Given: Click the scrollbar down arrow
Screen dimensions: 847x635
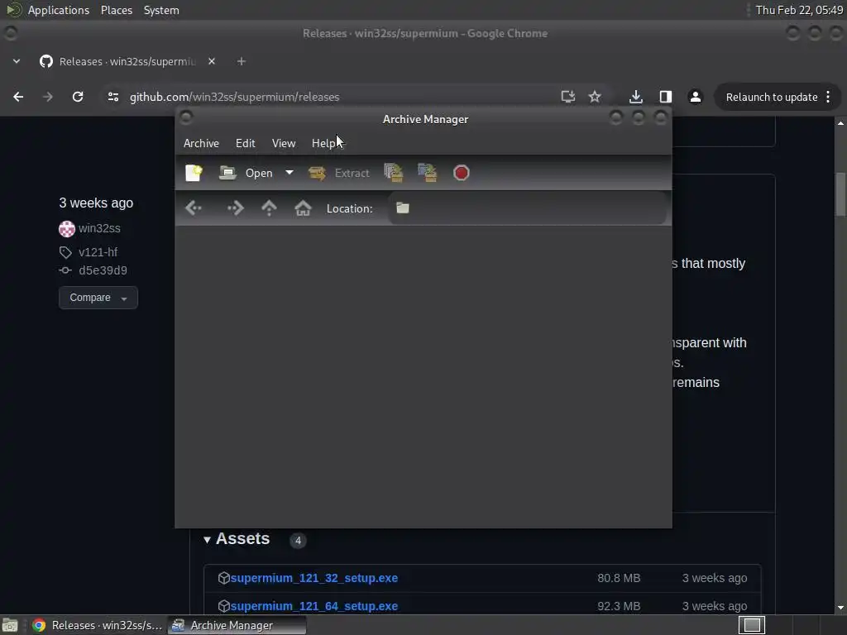Looking at the screenshot, I should click(840, 608).
